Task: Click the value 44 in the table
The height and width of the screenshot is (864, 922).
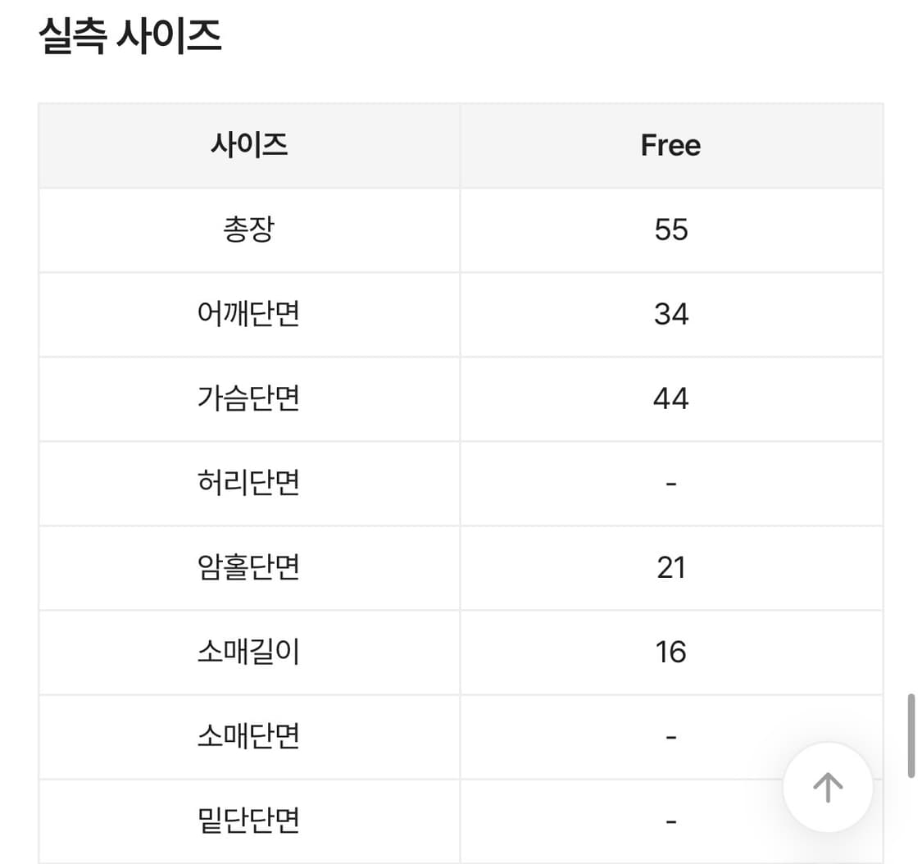Action: point(670,399)
